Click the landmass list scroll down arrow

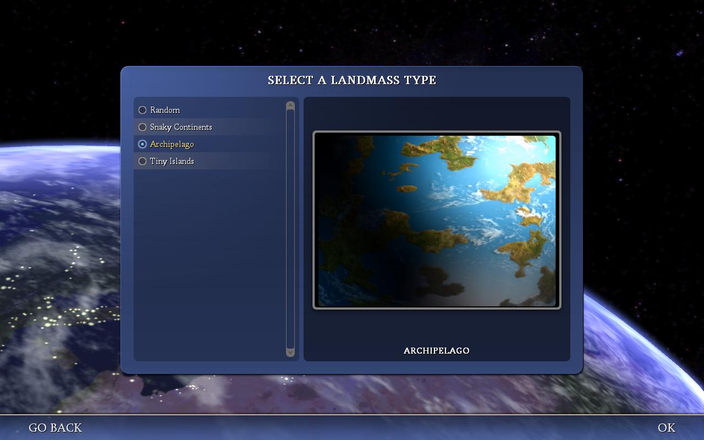[290, 353]
